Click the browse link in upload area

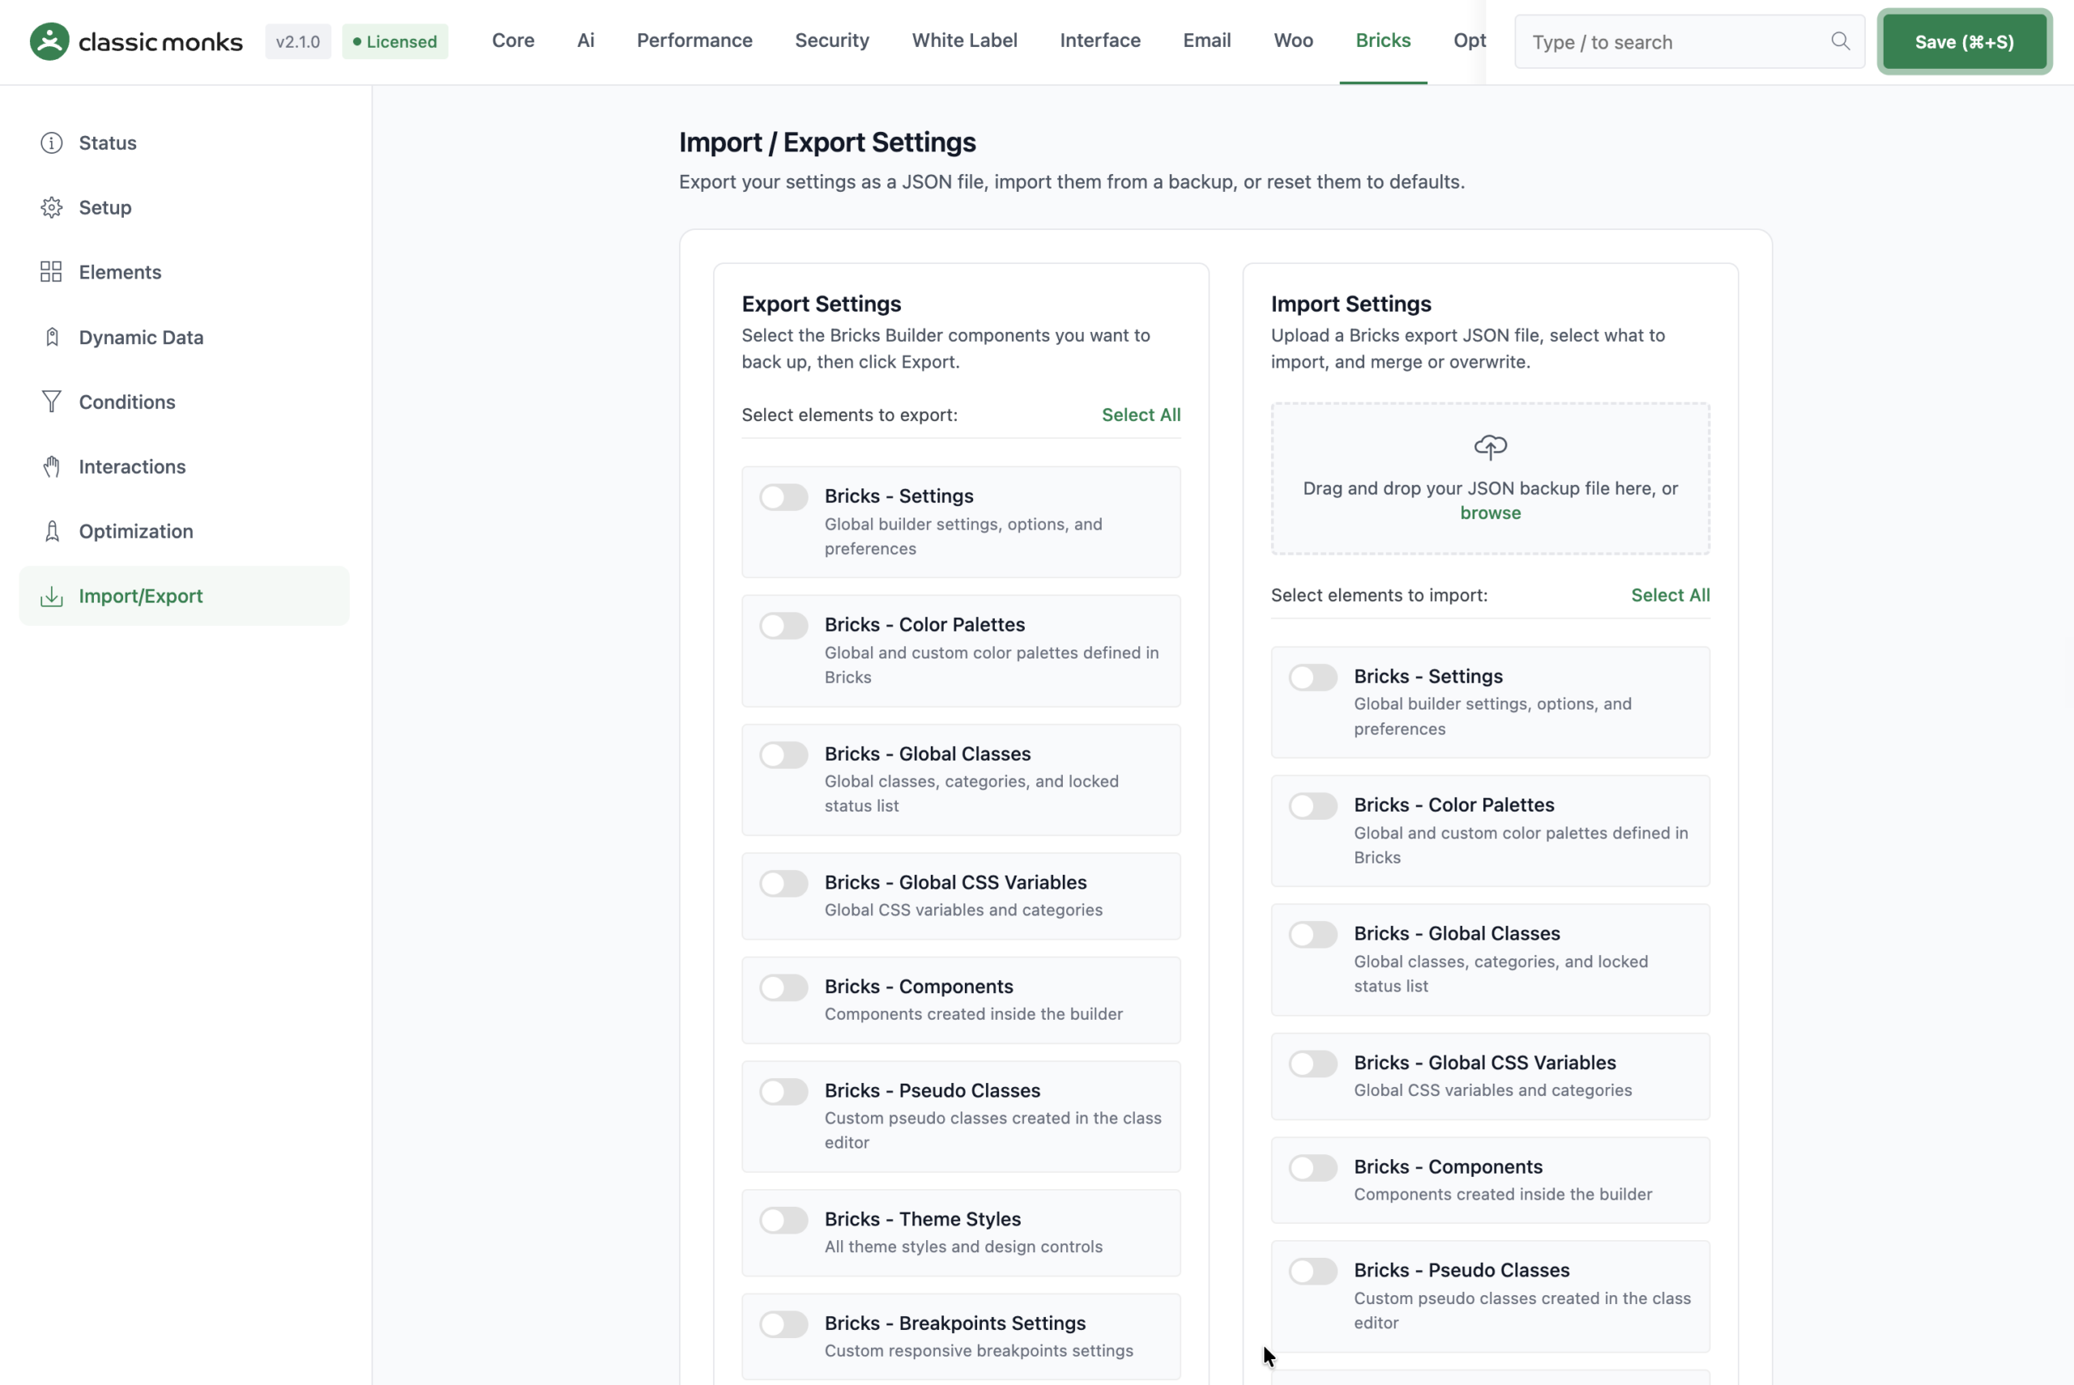[1490, 514]
